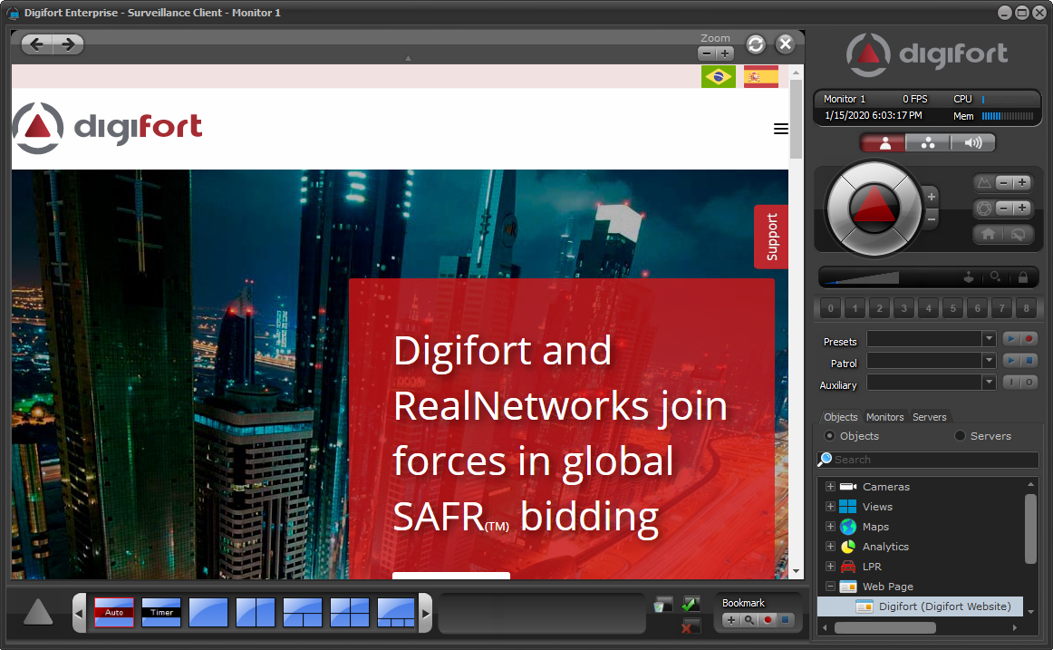This screenshot has width=1053, height=650.
Task: Select the Servers radio button
Action: pos(960,436)
